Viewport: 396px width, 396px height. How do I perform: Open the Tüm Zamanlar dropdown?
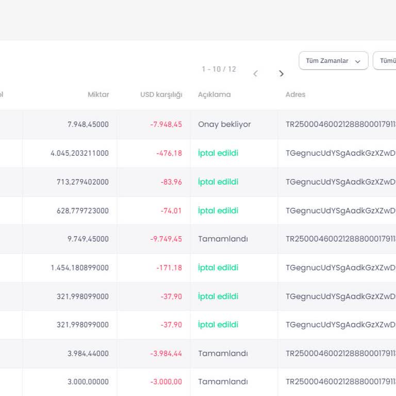pyautogui.click(x=334, y=61)
